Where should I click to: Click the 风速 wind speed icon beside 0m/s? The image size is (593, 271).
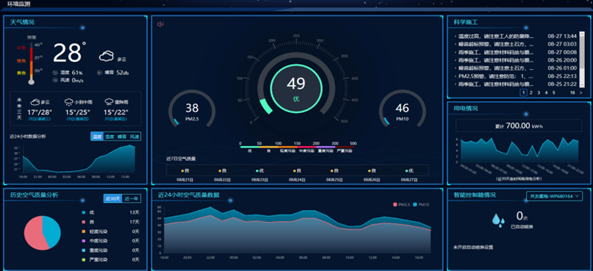(55, 80)
